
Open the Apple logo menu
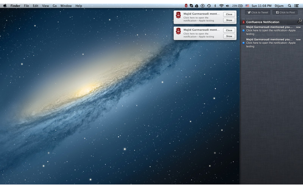(5, 6)
